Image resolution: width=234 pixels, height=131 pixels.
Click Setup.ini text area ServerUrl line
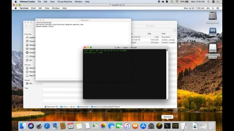[x=60, y=24]
